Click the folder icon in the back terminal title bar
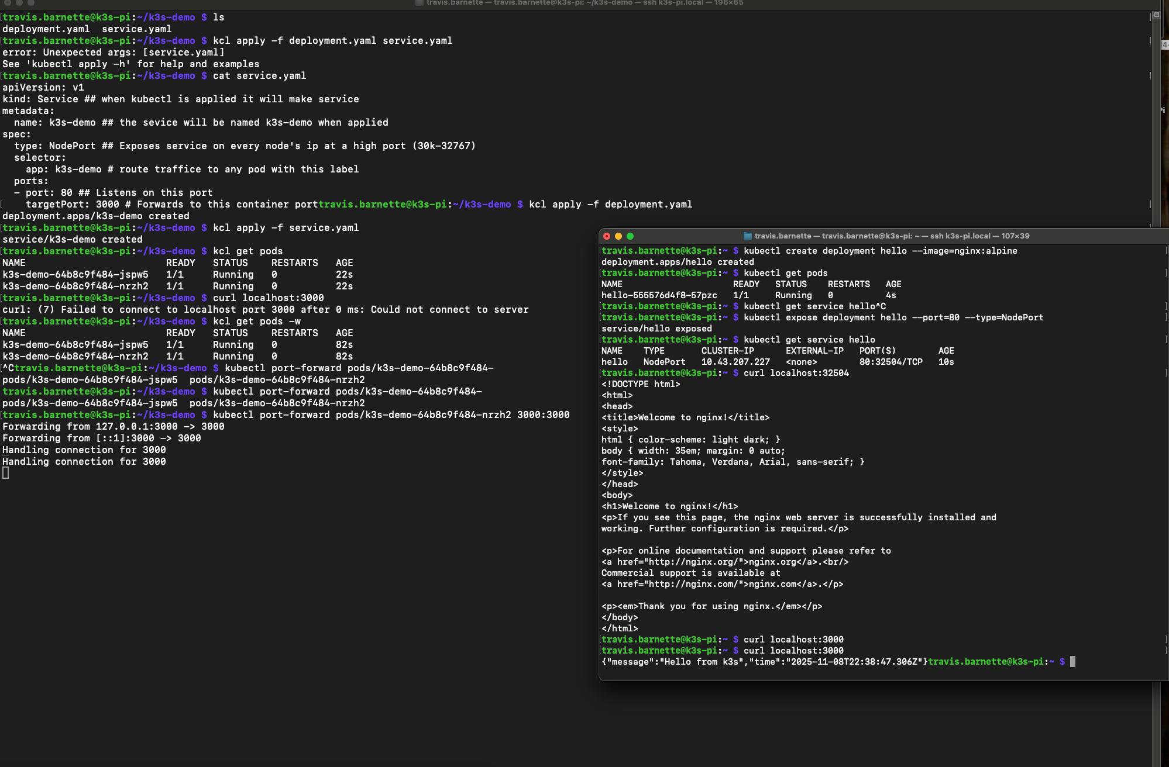This screenshot has width=1169, height=767. click(x=419, y=3)
